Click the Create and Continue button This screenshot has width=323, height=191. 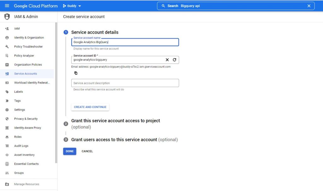pyautogui.click(x=90, y=107)
